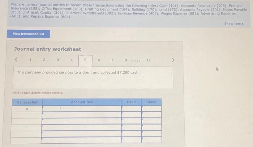This screenshot has height=147, width=253.
Task: Go to previous journal entry arrow
Action: (16, 60)
